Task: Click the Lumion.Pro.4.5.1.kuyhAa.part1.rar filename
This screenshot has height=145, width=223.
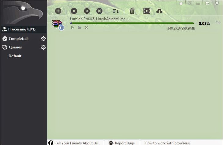Action: (97, 19)
